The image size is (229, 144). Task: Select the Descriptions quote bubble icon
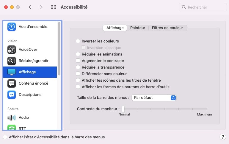coord(12,95)
